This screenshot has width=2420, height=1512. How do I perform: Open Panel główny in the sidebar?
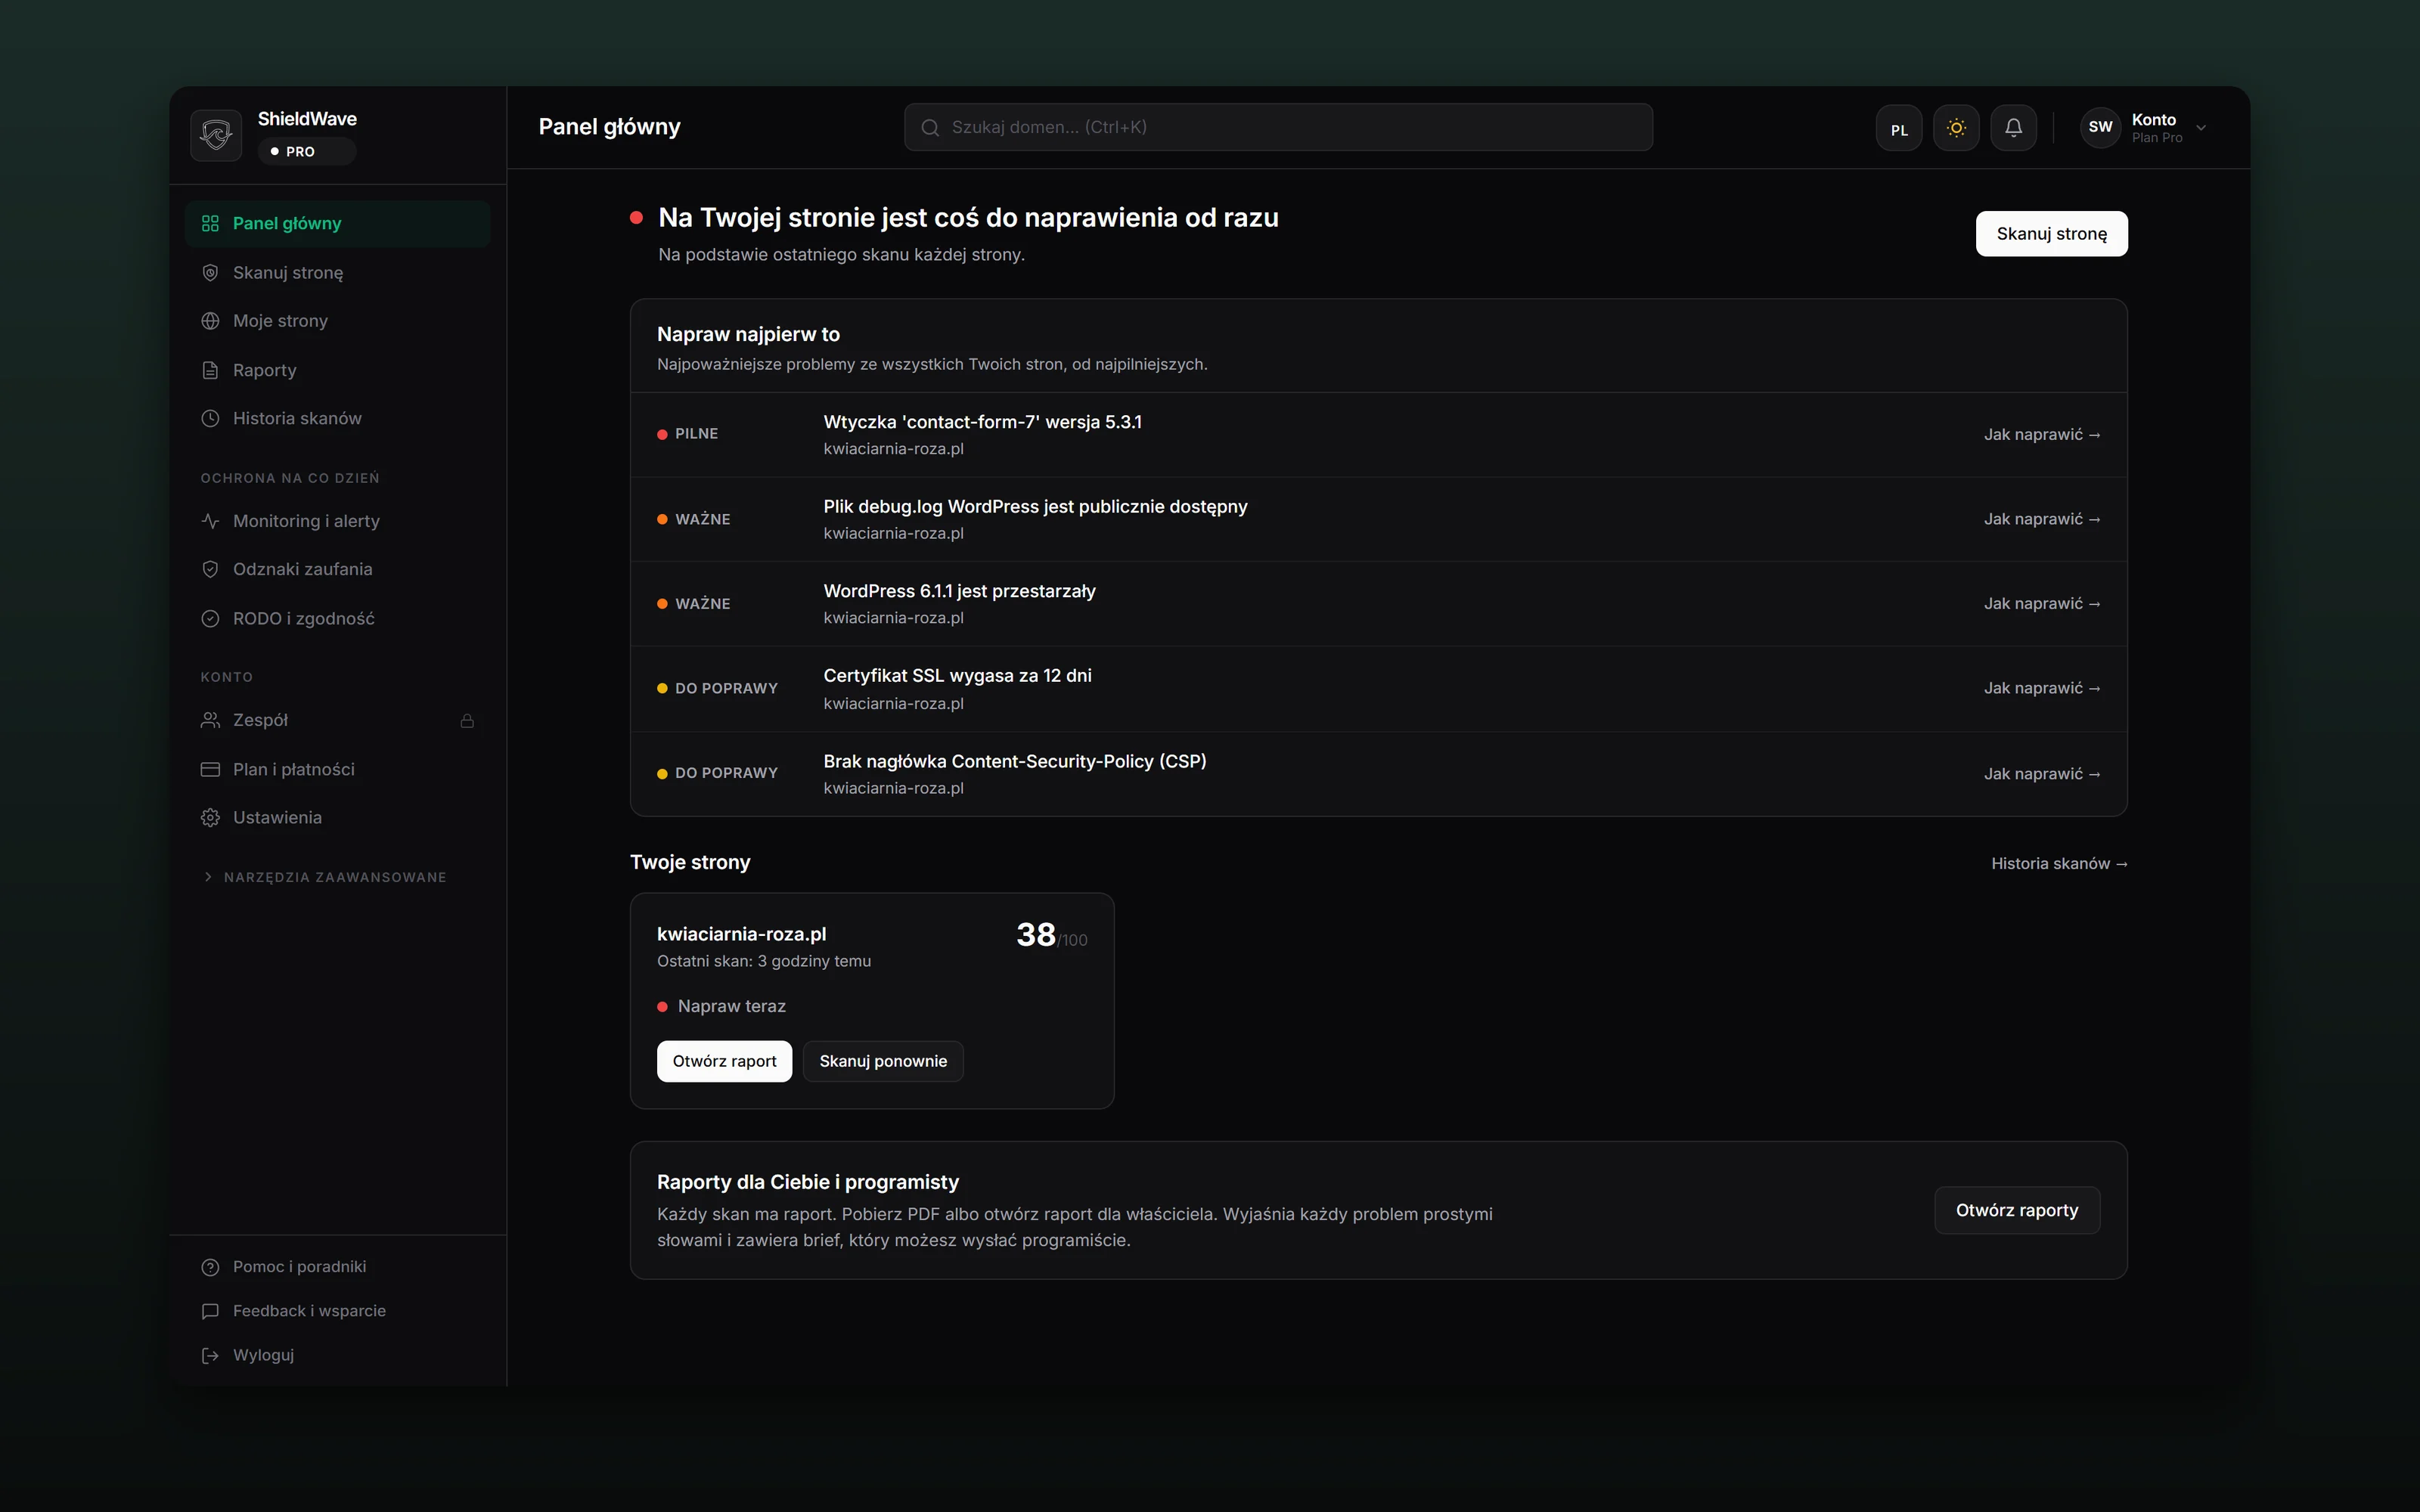(x=337, y=223)
